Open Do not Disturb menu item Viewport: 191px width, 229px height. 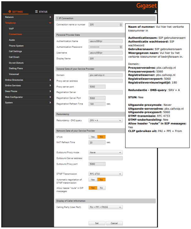coord(16,63)
